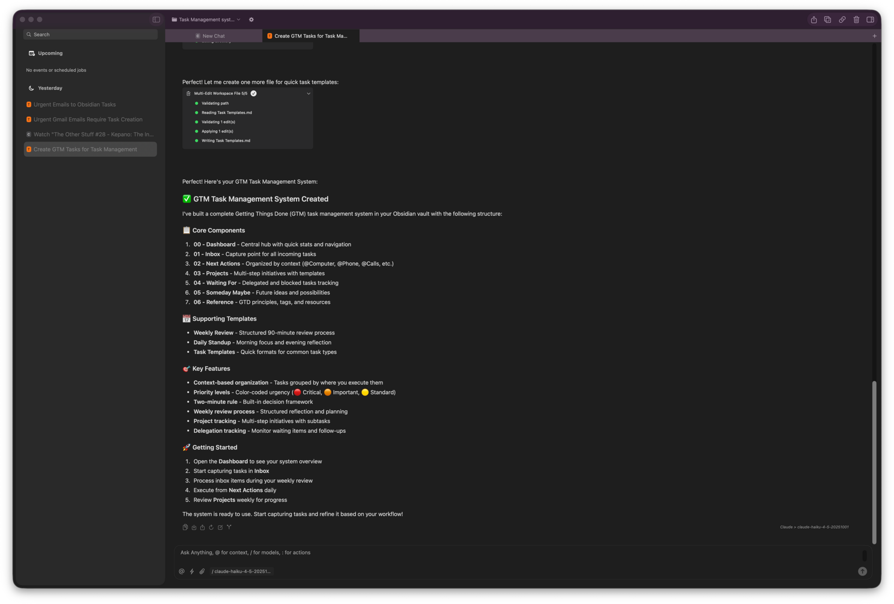This screenshot has width=894, height=604.
Task: Click the Applying 1 edit(s) step
Action: point(217,131)
